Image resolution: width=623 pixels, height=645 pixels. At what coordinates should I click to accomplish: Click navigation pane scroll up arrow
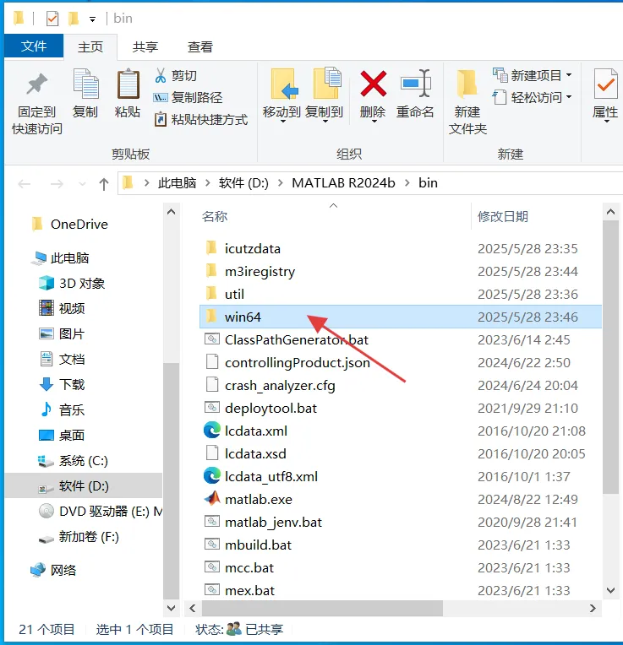click(x=172, y=212)
